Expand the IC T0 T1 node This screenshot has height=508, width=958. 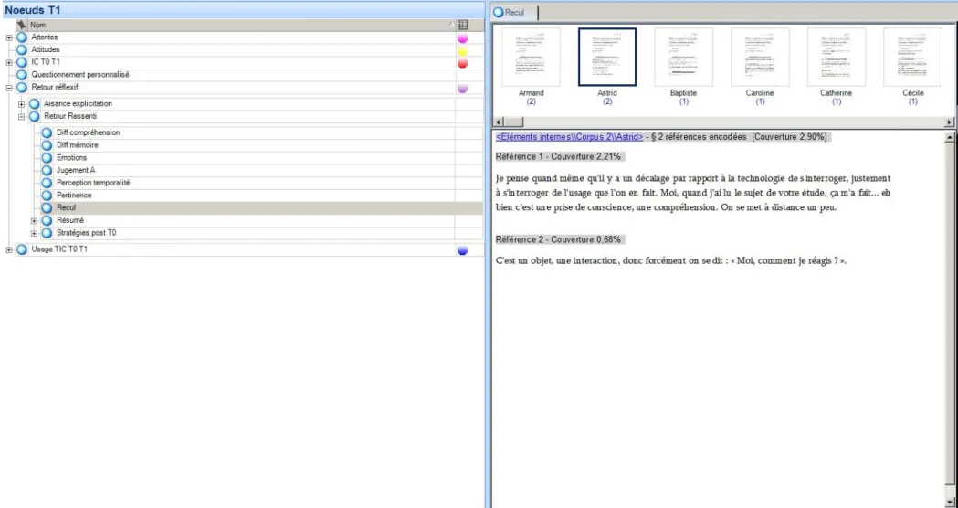pyautogui.click(x=9, y=62)
